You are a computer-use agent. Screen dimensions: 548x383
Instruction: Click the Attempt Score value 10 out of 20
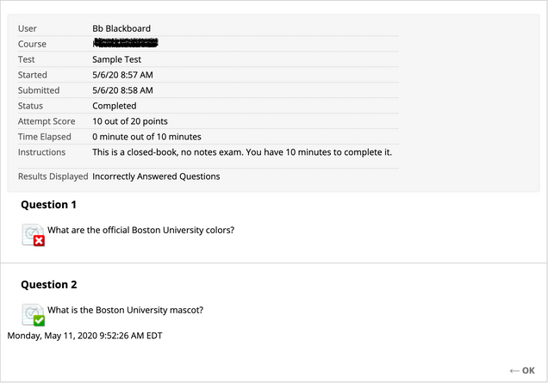(x=130, y=121)
